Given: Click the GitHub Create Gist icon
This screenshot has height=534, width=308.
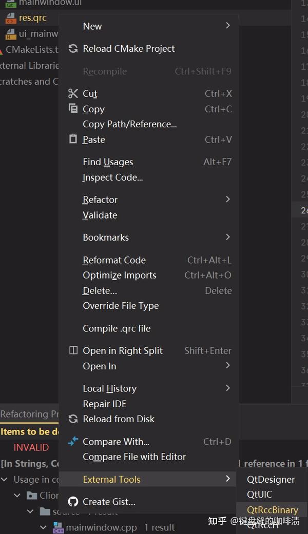Looking at the screenshot, I should (73, 502).
